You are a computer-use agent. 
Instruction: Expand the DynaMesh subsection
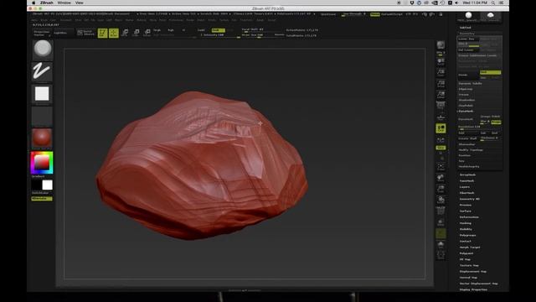(466, 112)
